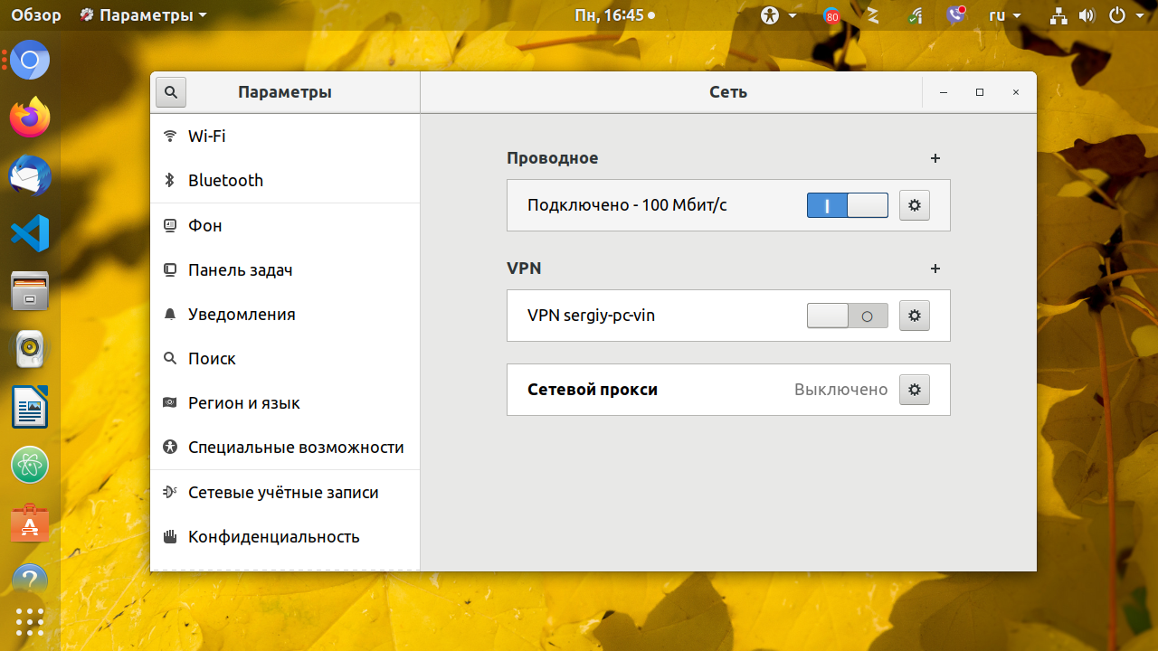Click the Подключено - 100 Мбит/с text

(627, 205)
